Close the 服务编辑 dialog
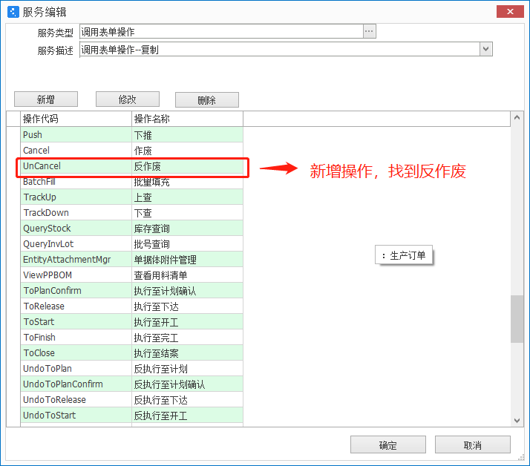The image size is (530, 466). point(510,11)
